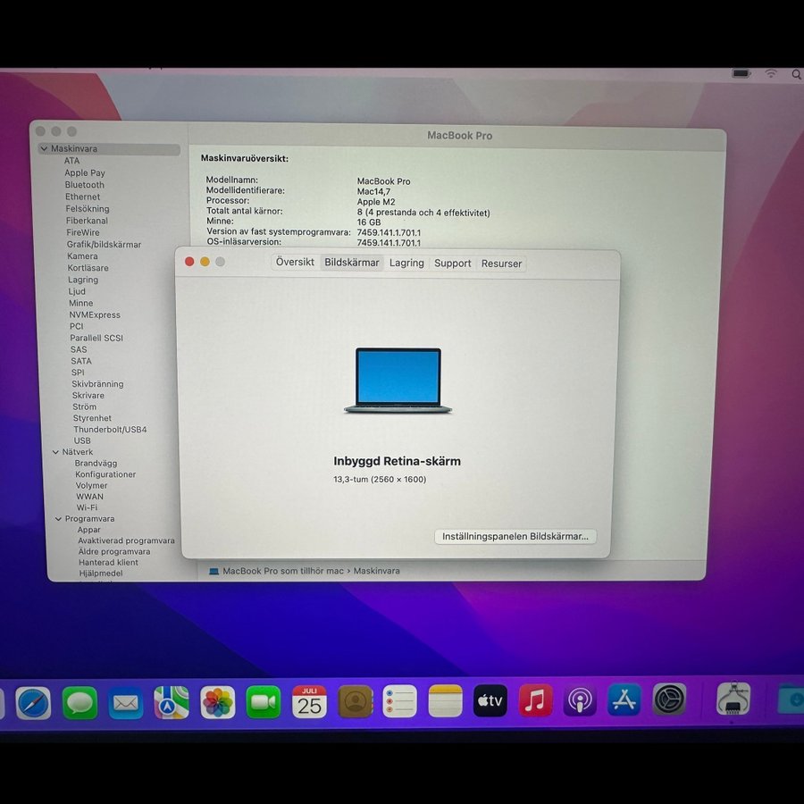Select Grafik/bildskärmar in the sidebar
Viewport: 804px width, 804px height.
104,245
